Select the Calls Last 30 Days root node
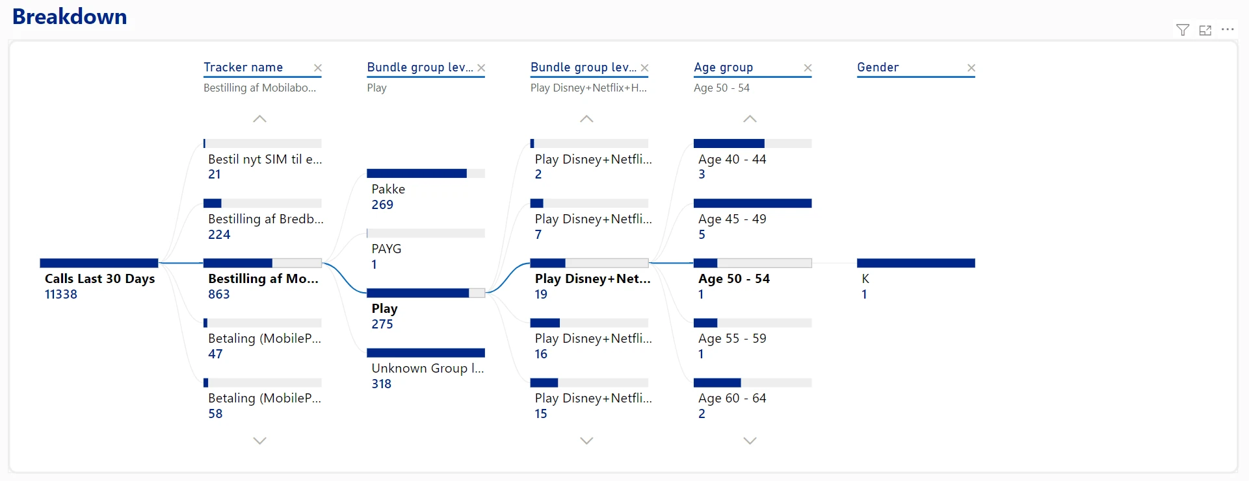1249x481 pixels. click(x=99, y=279)
